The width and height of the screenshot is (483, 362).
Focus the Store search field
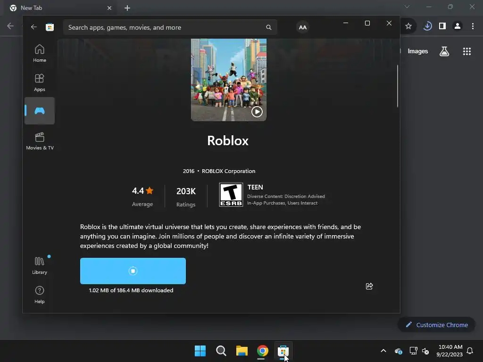(x=170, y=27)
